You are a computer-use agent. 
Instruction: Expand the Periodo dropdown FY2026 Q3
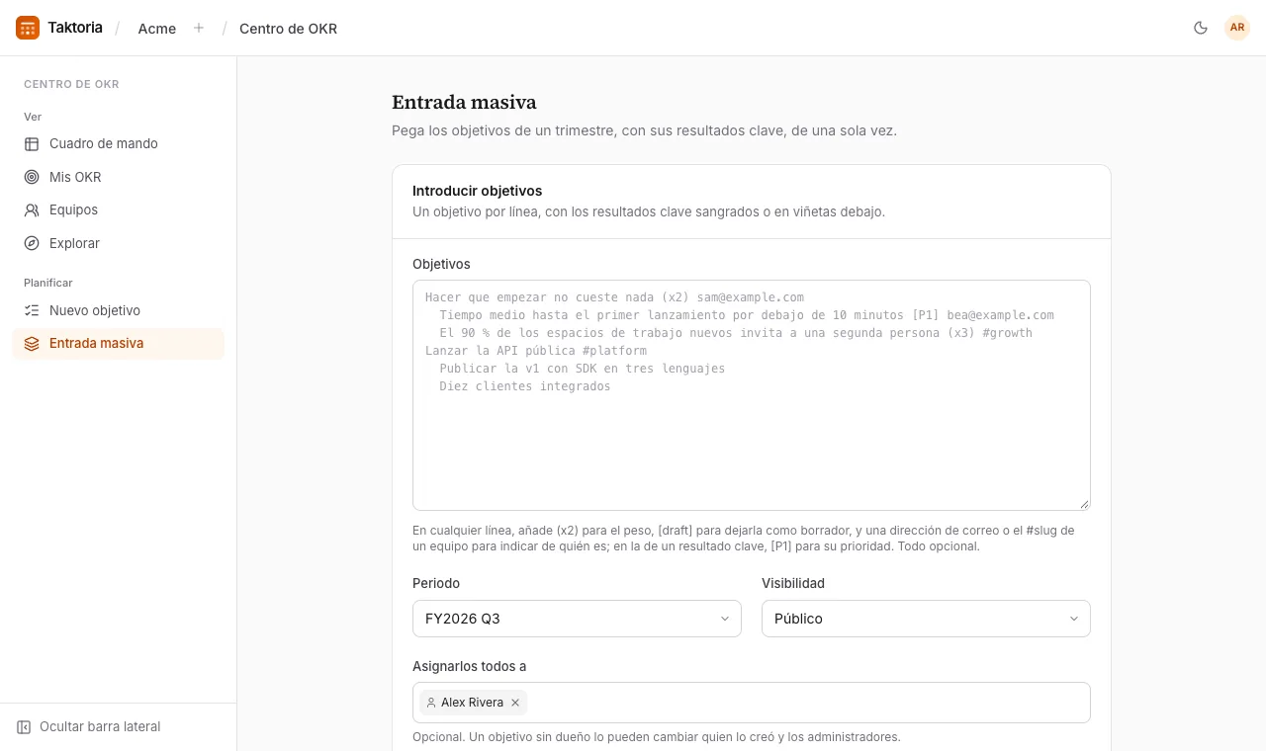click(577, 619)
